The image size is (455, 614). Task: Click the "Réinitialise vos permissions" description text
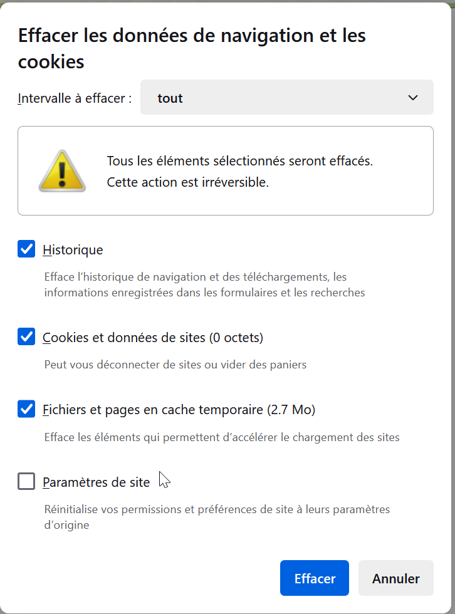coord(217,517)
